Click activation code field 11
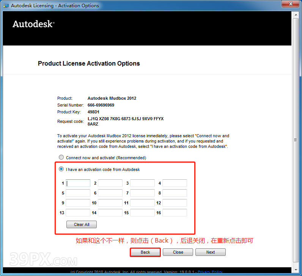This screenshot has width=302, height=276. pos(142,203)
